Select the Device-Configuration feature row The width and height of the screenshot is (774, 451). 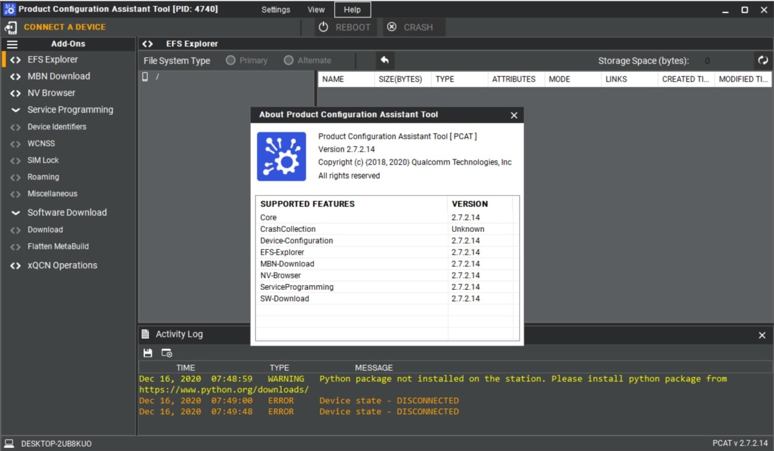(x=387, y=241)
